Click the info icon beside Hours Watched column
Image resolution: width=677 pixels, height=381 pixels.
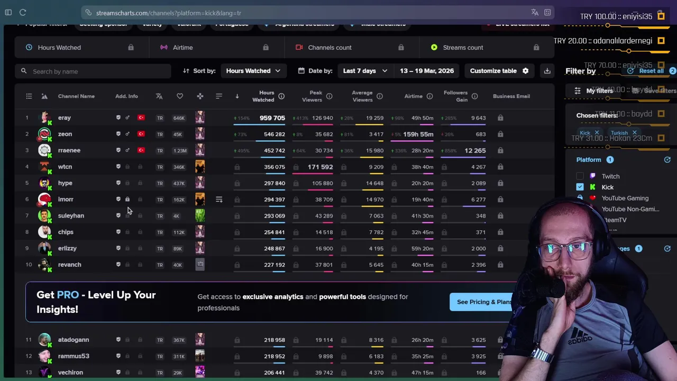tap(281, 96)
